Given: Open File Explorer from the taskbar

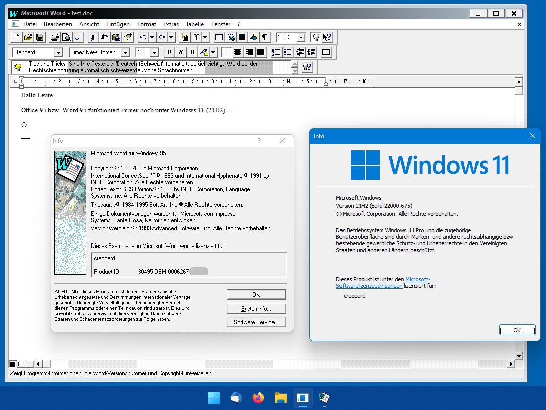Looking at the screenshot, I should click(x=281, y=398).
